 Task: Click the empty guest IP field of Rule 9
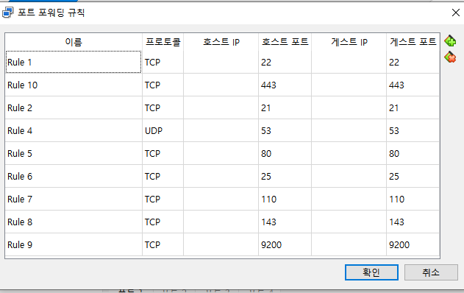[349, 244]
